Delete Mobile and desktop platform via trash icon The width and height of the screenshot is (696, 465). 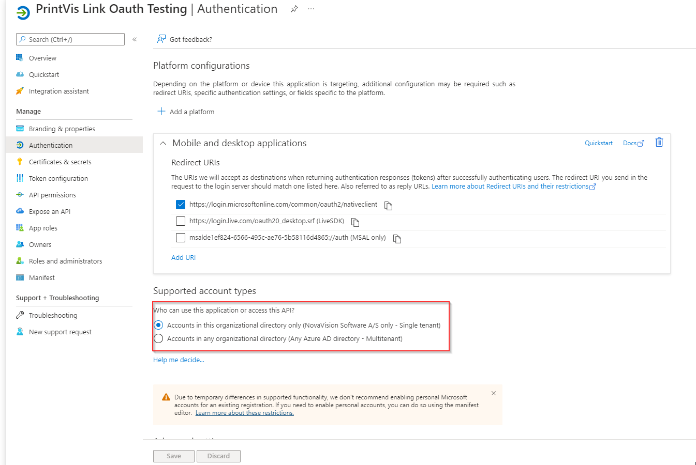click(659, 143)
